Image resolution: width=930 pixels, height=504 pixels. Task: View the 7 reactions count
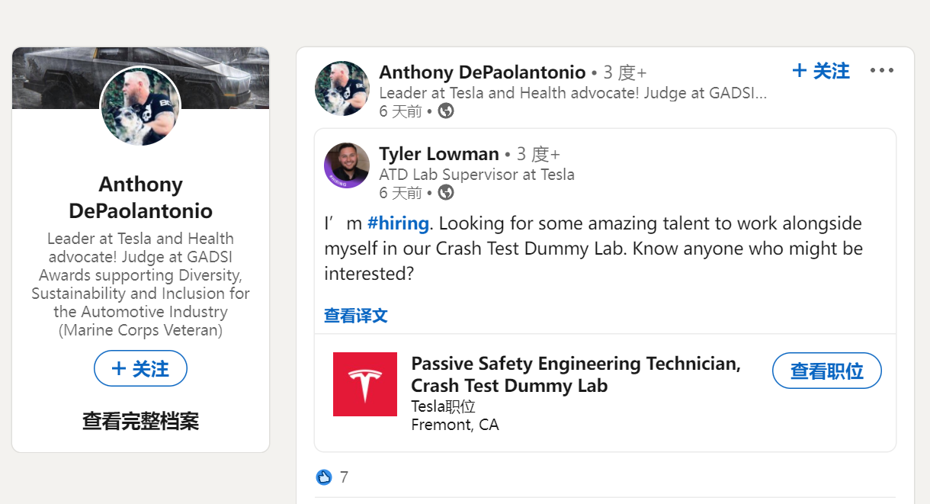(344, 477)
